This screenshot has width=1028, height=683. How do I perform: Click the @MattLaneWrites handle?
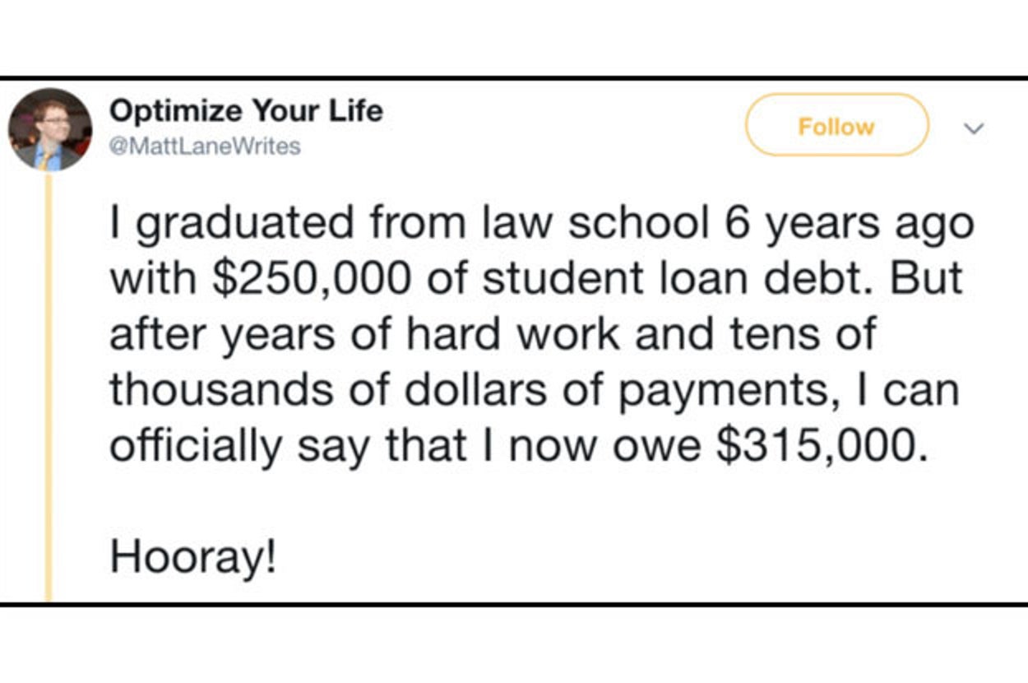205,147
